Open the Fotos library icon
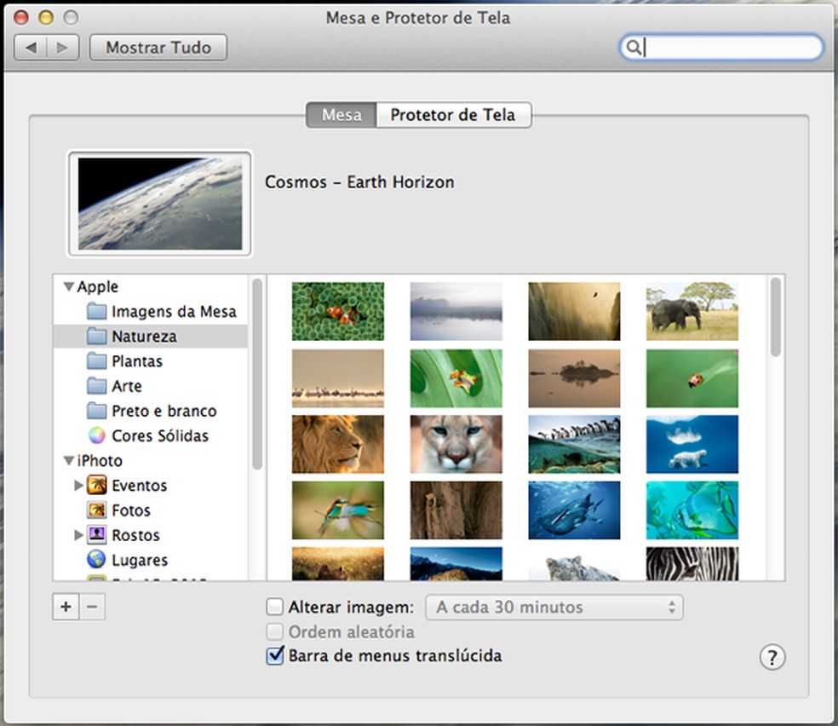The height and width of the screenshot is (726, 838). (x=97, y=510)
